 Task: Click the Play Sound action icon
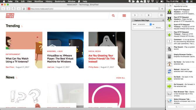pos(169,49)
